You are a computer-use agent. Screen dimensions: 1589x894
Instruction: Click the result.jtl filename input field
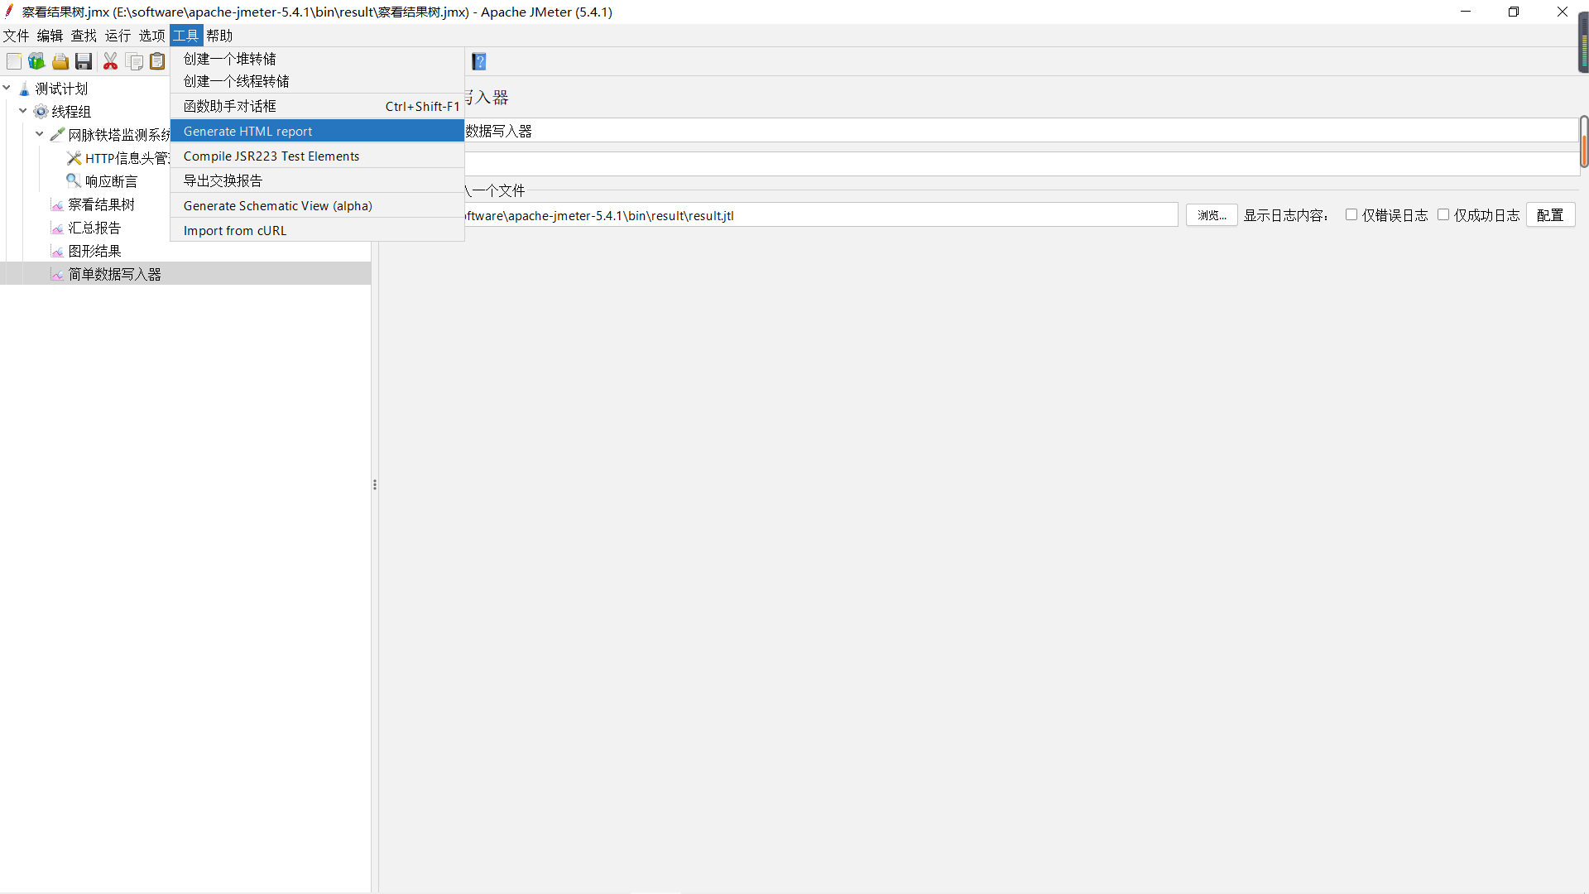(819, 215)
